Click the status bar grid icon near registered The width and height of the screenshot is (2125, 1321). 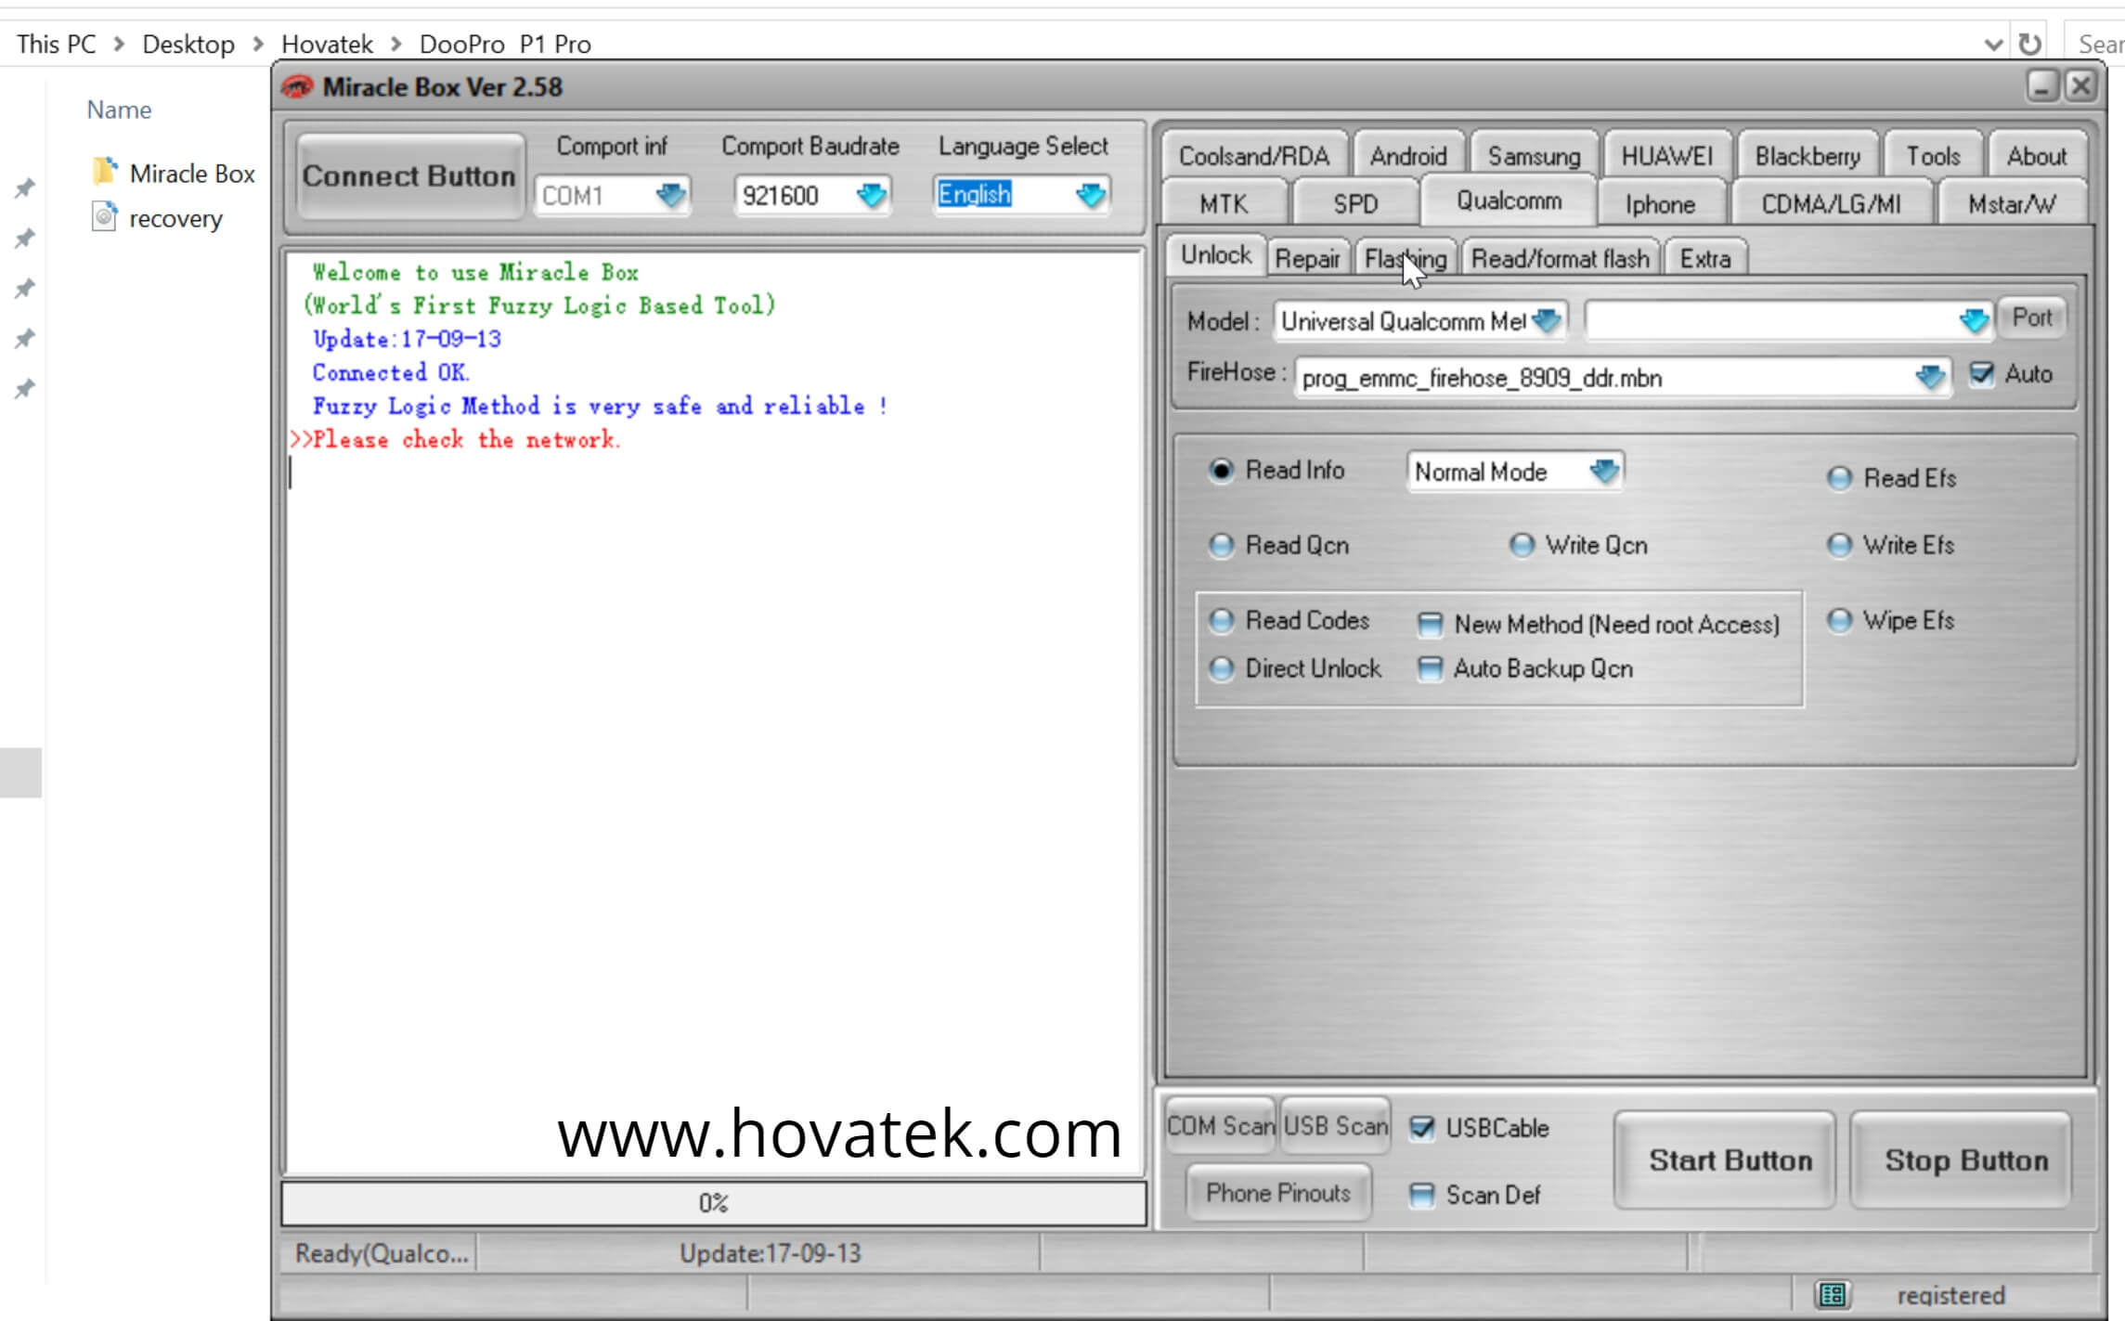[x=1832, y=1294]
